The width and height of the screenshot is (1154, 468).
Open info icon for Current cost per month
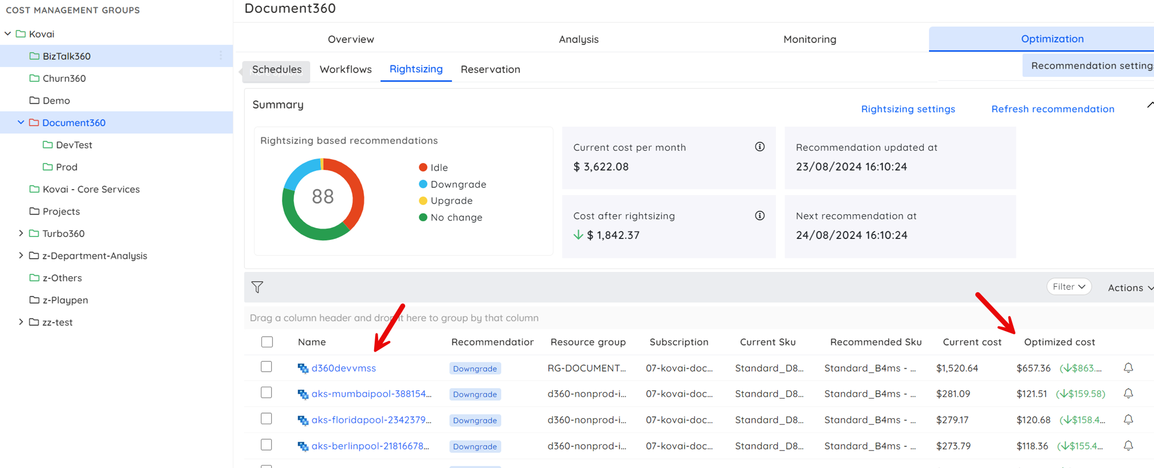759,147
